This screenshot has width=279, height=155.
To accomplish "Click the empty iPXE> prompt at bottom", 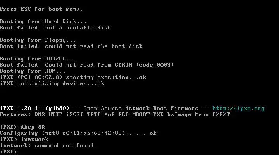I will 9,152.
